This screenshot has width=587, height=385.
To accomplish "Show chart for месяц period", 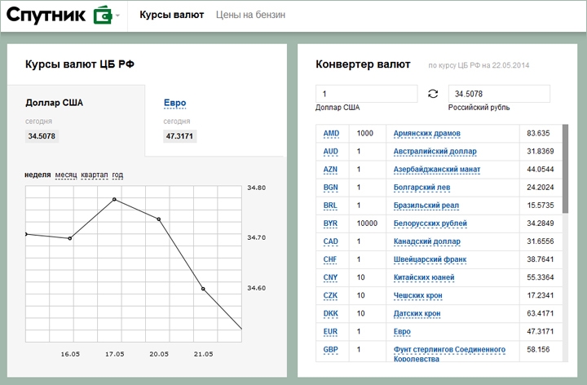I will click(66, 175).
